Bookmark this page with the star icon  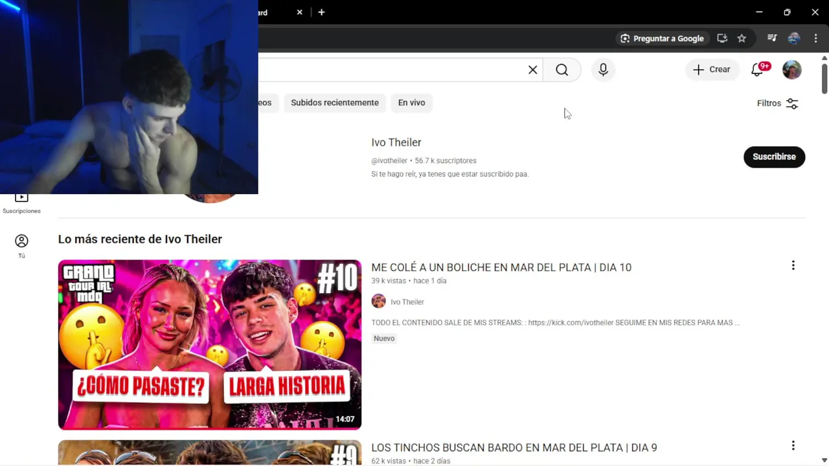click(742, 38)
